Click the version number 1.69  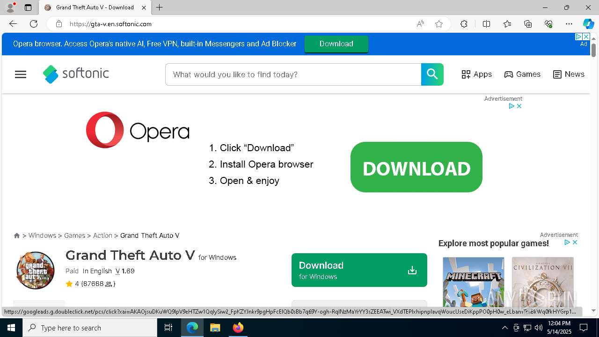pos(128,271)
